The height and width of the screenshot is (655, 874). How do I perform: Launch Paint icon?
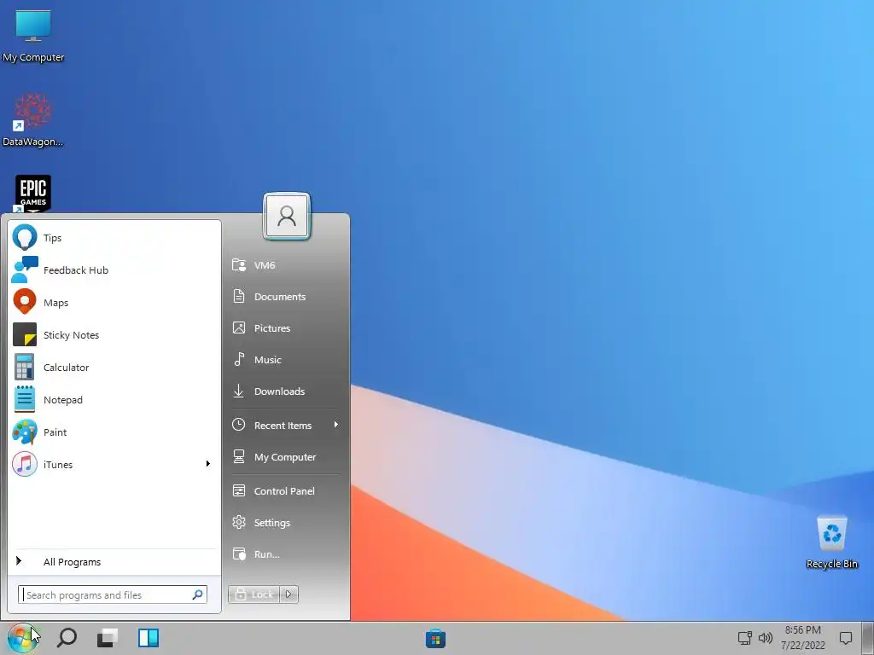[x=25, y=432]
